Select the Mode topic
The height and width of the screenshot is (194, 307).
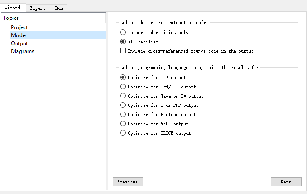[18, 35]
